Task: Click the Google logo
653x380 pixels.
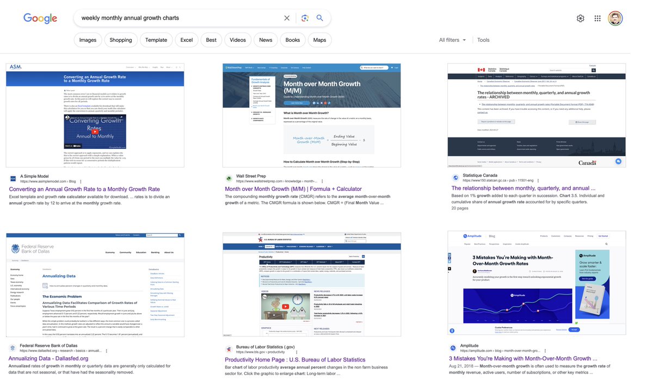Action: click(40, 18)
